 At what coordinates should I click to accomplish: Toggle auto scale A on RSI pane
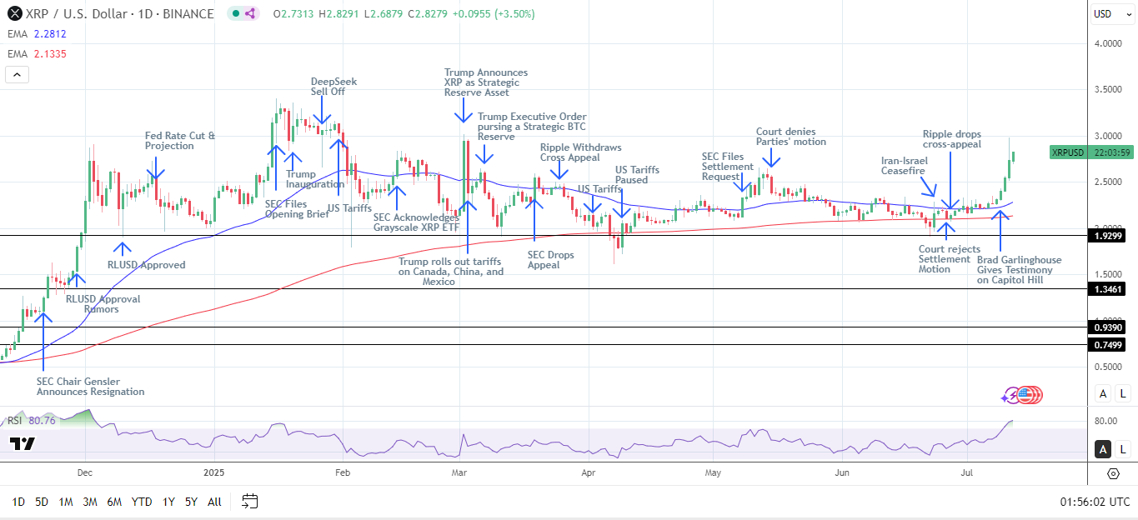[x=1103, y=449]
